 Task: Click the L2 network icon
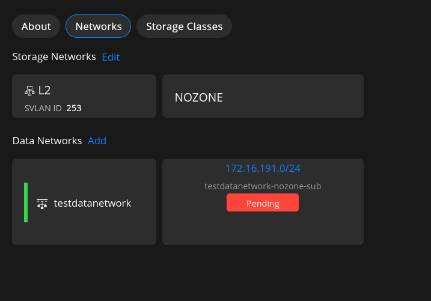pyautogui.click(x=29, y=91)
